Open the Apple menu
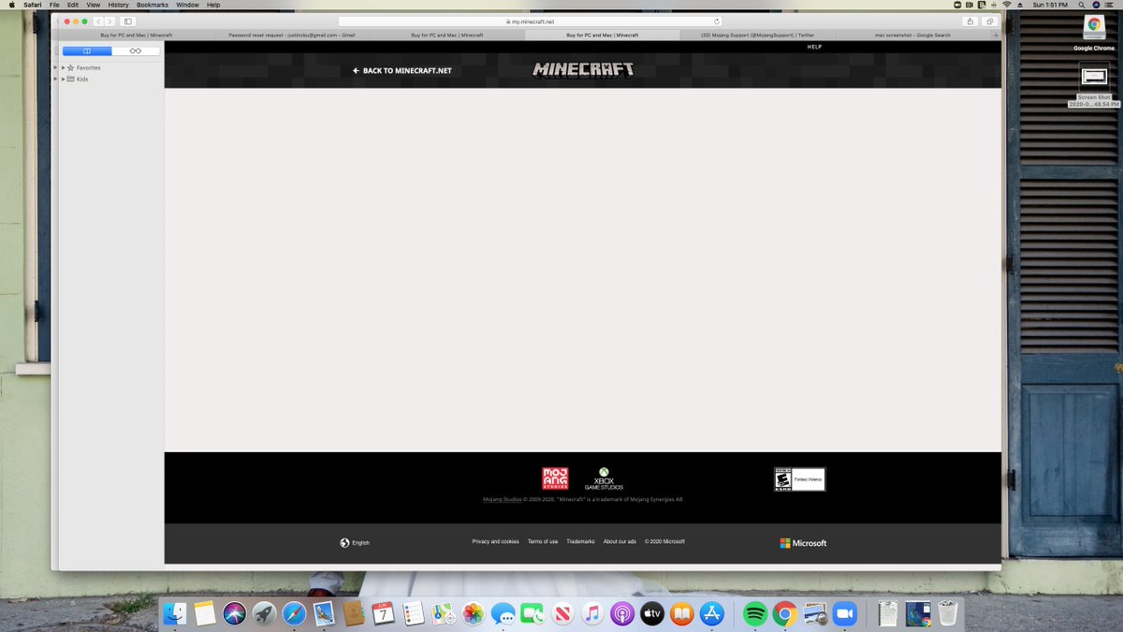This screenshot has height=632, width=1123. (11, 5)
